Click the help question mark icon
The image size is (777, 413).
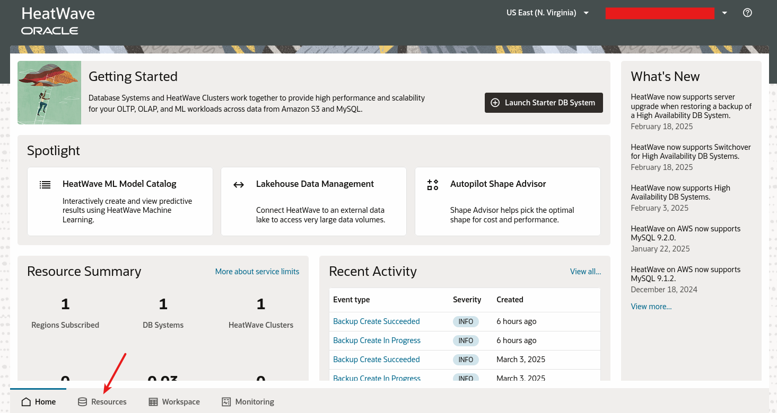pos(747,13)
